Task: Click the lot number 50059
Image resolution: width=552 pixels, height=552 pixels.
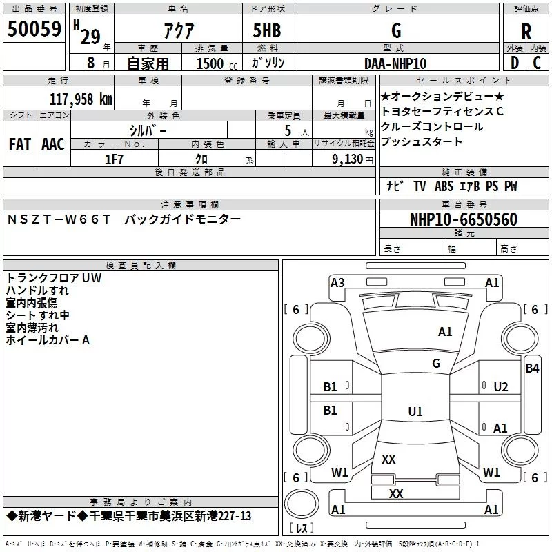Action: pyautogui.click(x=34, y=30)
